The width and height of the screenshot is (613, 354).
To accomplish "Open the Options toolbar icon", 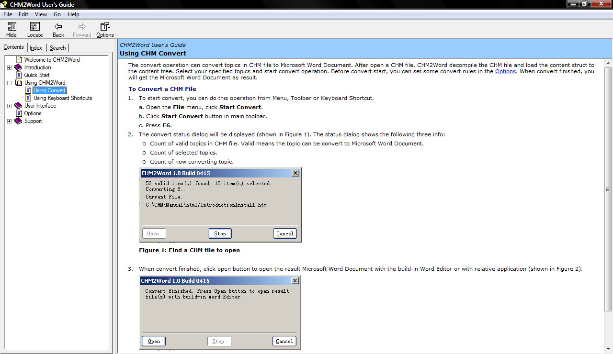I will pyautogui.click(x=105, y=27).
